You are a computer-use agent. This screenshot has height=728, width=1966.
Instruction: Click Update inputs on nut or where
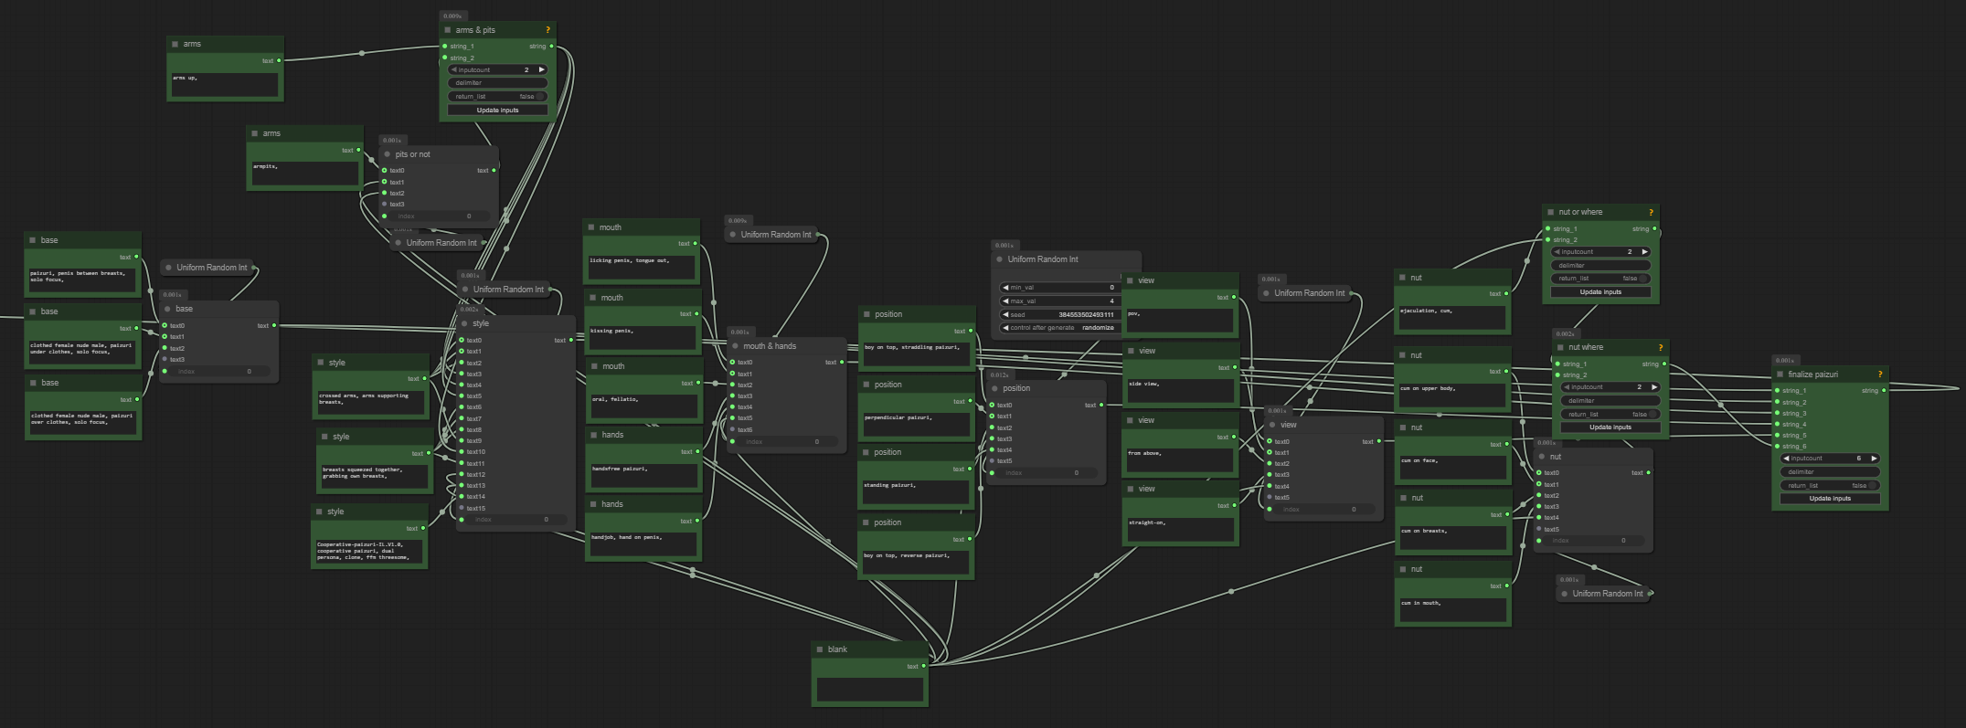(x=1601, y=292)
